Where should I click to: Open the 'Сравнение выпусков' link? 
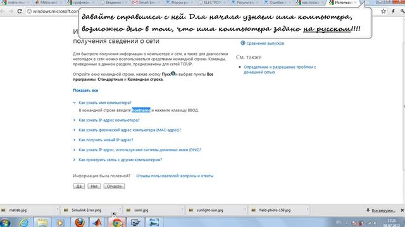coord(265,44)
